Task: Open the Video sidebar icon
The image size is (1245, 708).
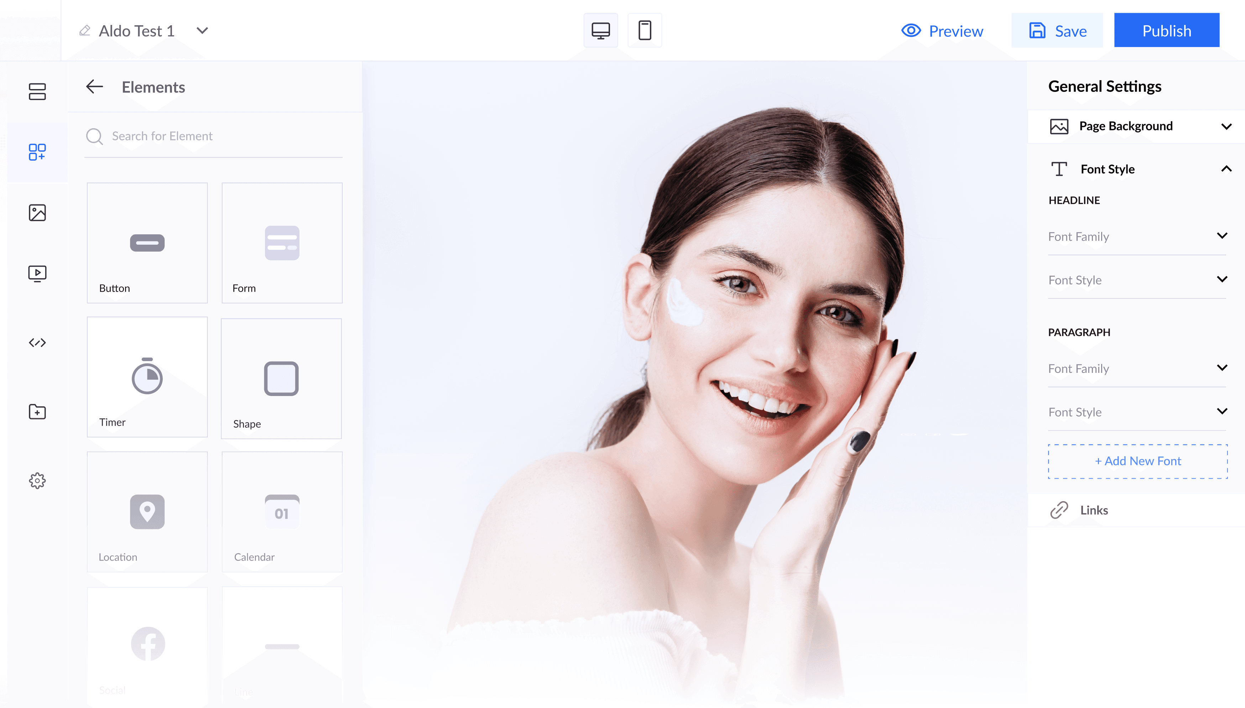Action: pyautogui.click(x=37, y=274)
